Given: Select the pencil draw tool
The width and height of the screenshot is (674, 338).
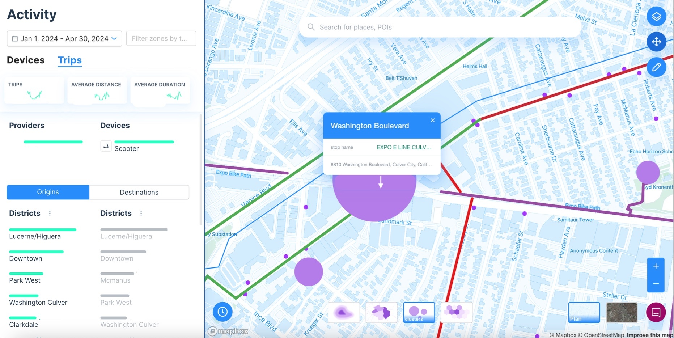Looking at the screenshot, I should click(x=656, y=67).
